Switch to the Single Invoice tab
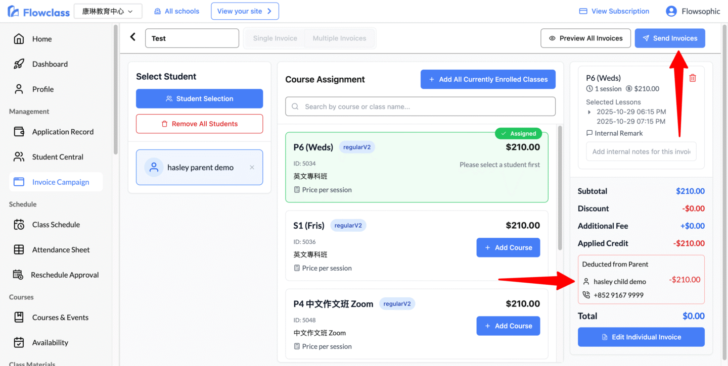 [275, 38]
